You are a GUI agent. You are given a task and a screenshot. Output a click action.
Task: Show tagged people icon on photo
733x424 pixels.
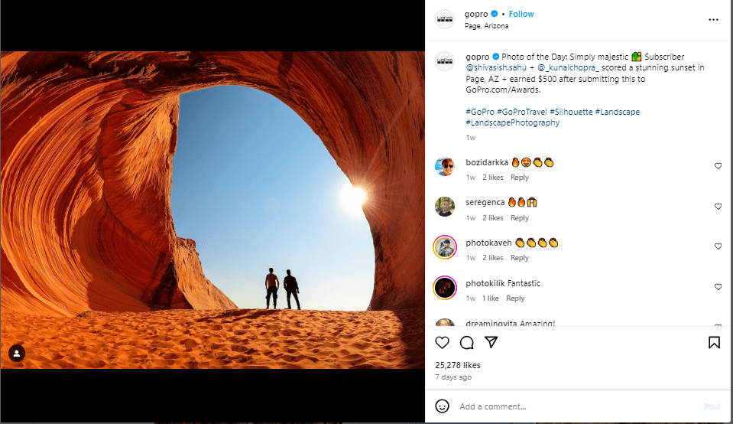[17, 354]
